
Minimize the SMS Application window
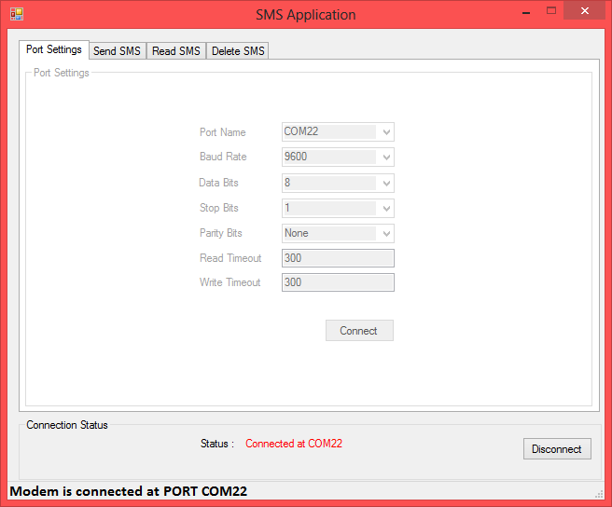[x=526, y=11]
